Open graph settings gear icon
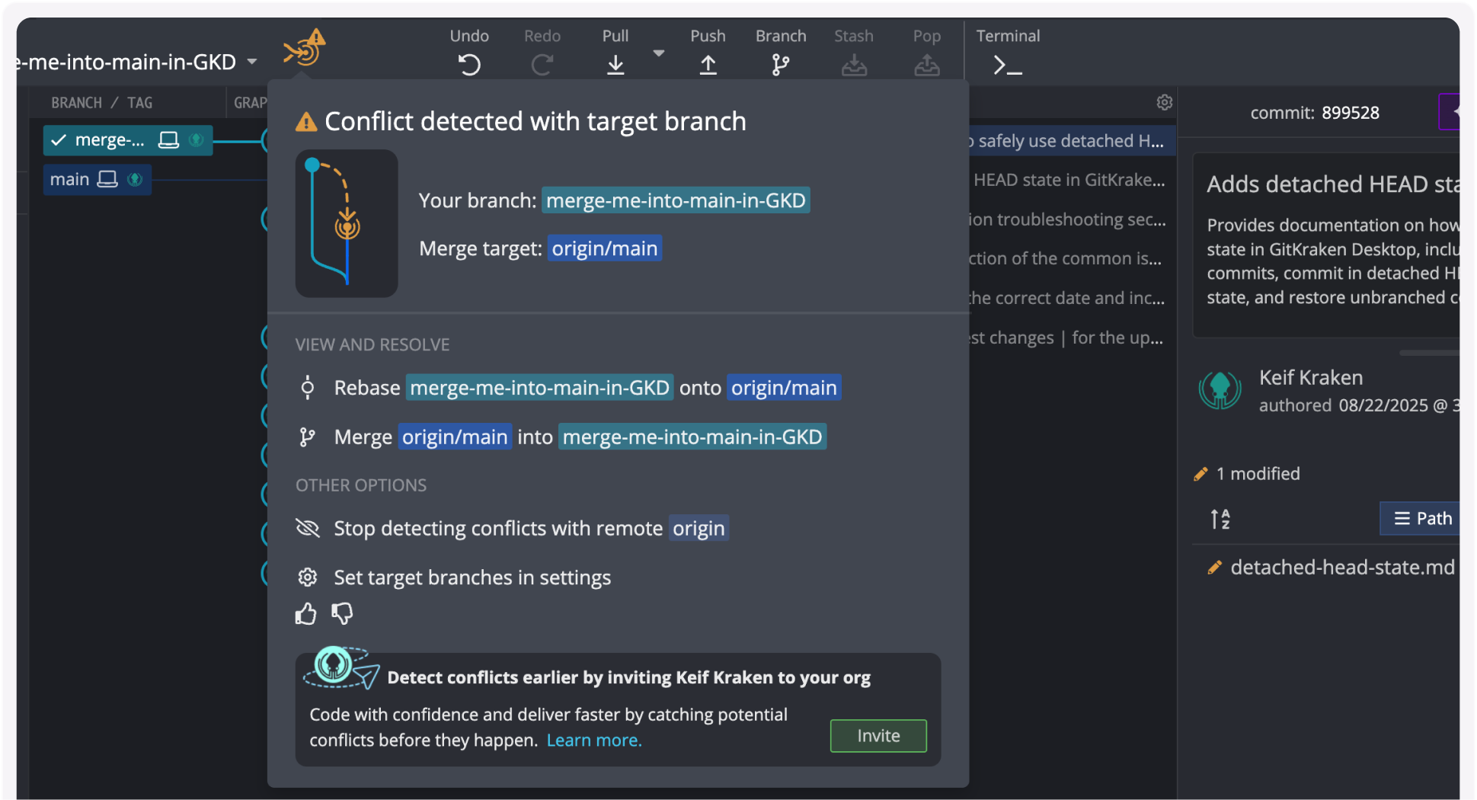This screenshot has width=1477, height=800. [1164, 102]
